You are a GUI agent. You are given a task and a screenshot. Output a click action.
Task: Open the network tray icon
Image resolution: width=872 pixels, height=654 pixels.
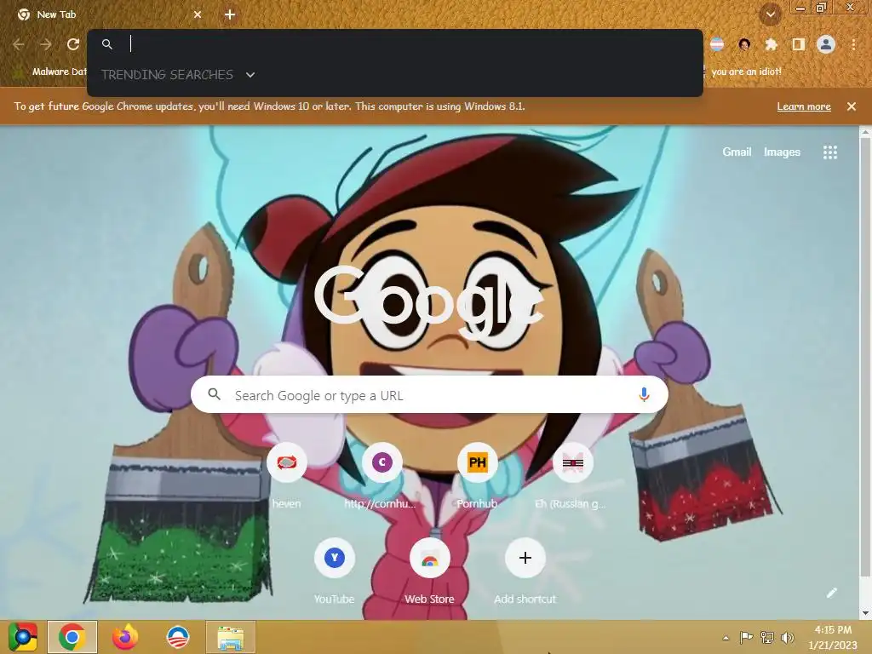(767, 637)
